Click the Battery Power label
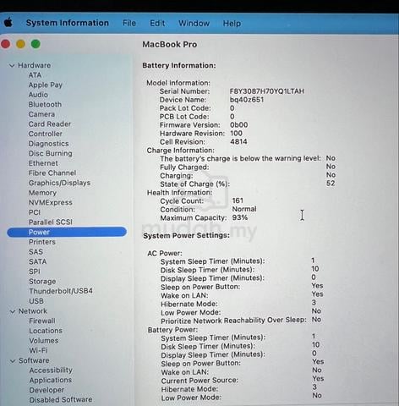 click(172, 330)
